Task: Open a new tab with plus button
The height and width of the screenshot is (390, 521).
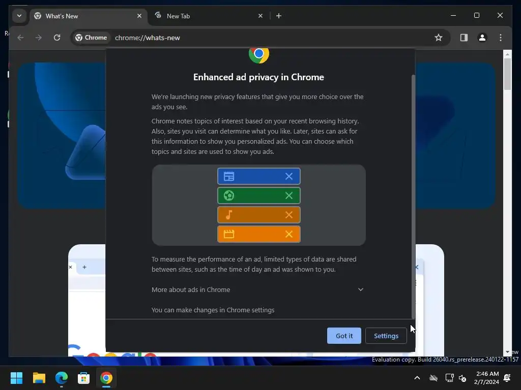Action: (x=279, y=16)
